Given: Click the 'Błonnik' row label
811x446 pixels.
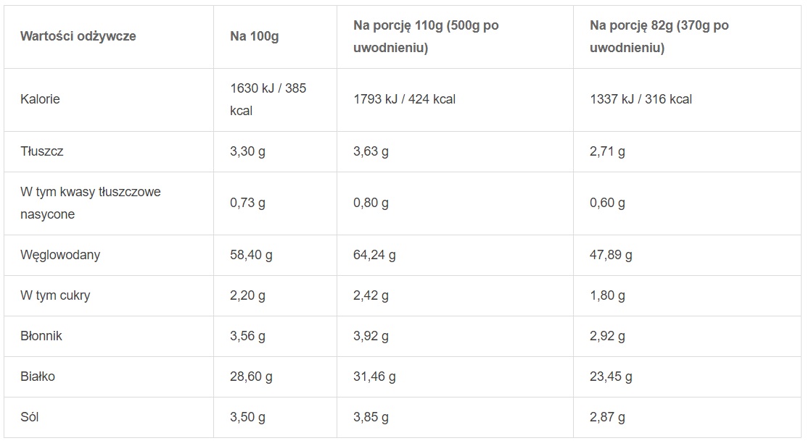Looking at the screenshot, I should coord(41,336).
